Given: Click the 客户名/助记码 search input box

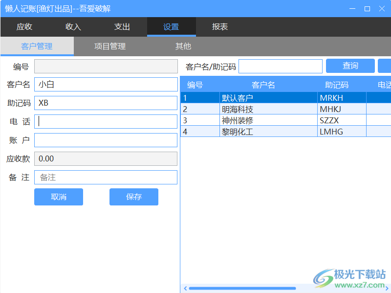Looking at the screenshot, I should point(281,66).
